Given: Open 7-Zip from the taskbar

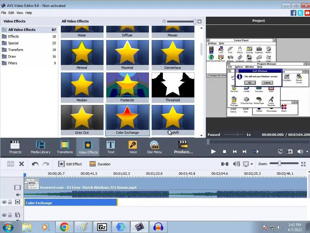Looking at the screenshot, I should click(102, 227).
